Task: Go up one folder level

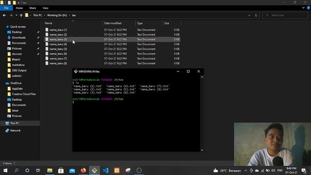Action: [x=21, y=15]
